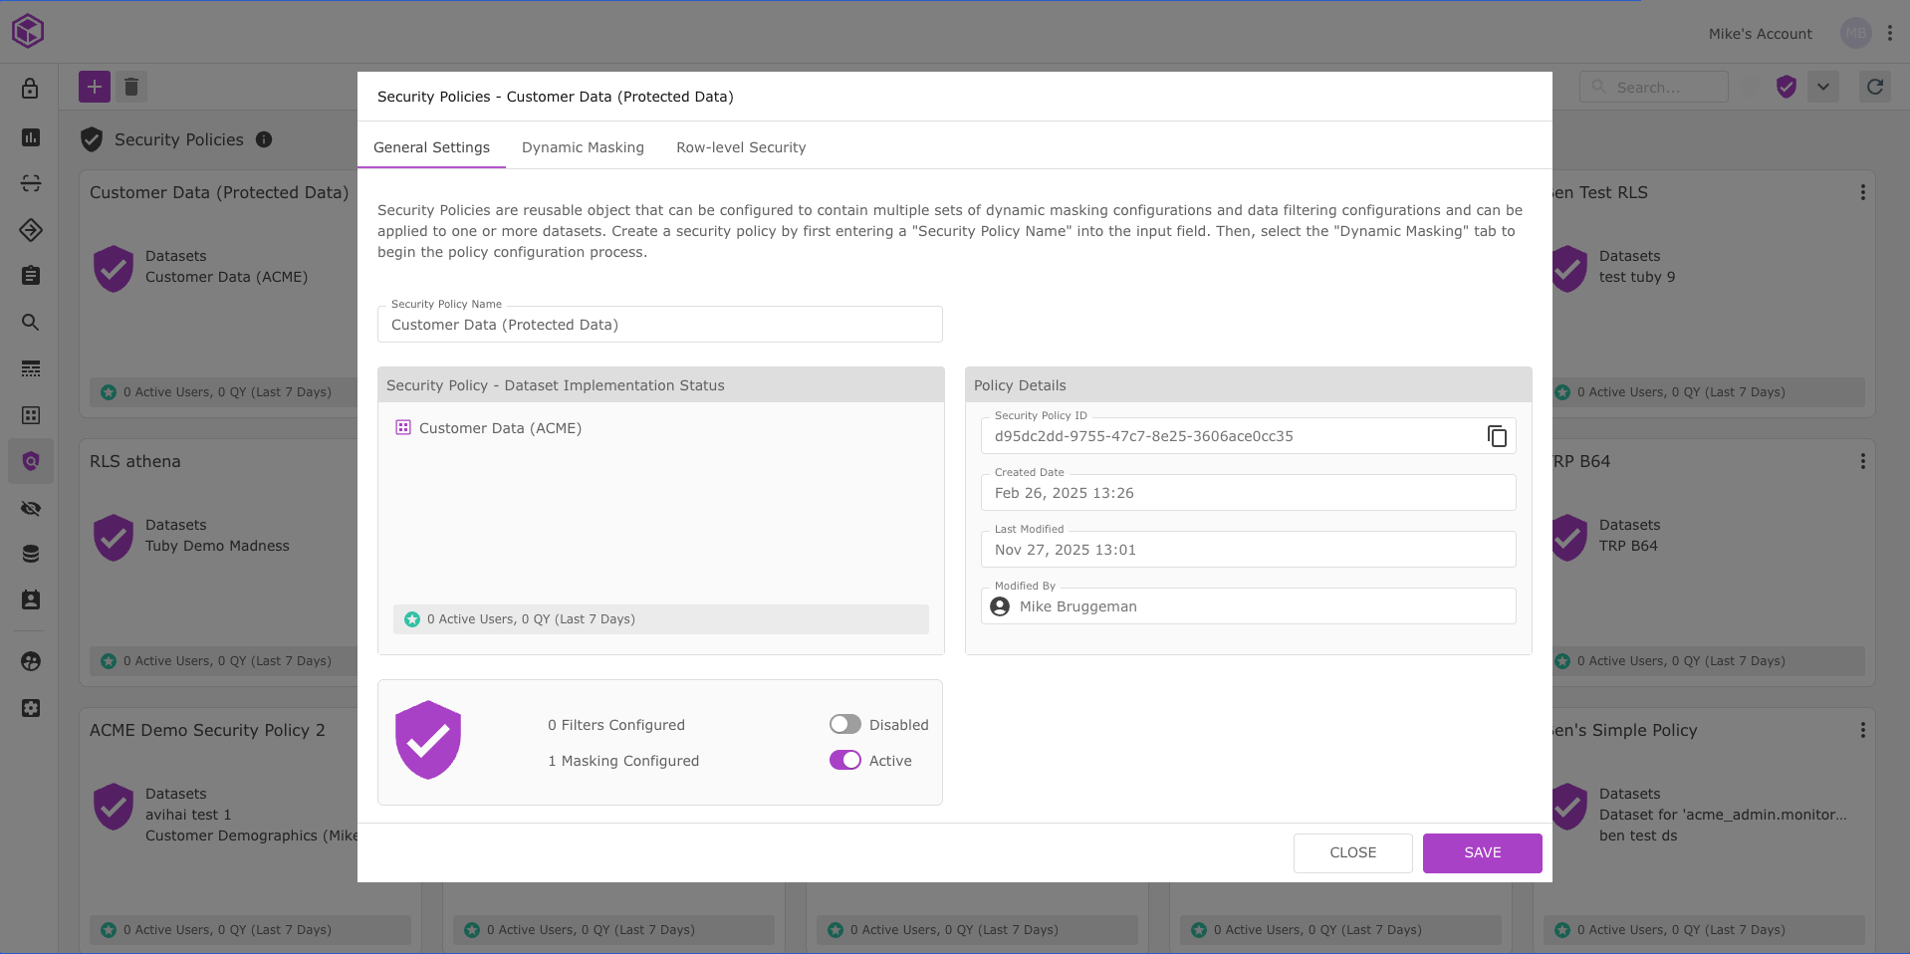
Task: Click the Last Modified value Nov 27, 2025
Action: (x=1249, y=550)
